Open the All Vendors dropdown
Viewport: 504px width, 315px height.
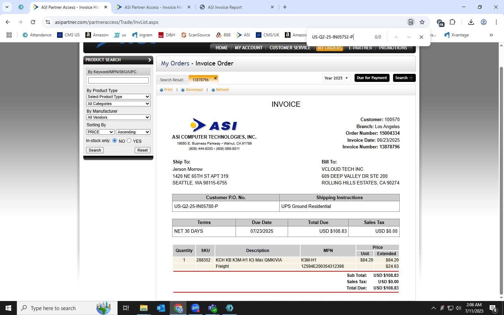pyautogui.click(x=118, y=117)
